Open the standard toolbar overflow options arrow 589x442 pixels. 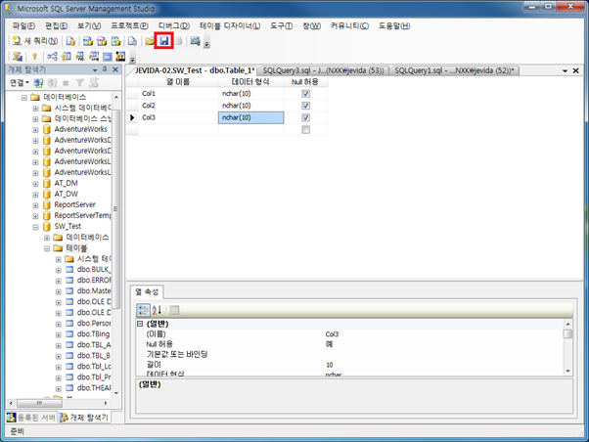(207, 44)
